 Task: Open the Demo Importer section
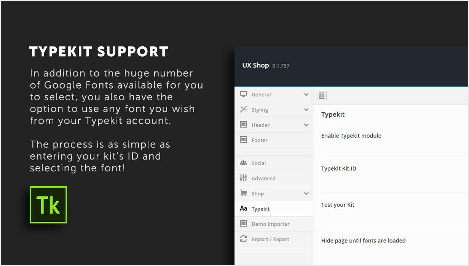pos(274,224)
